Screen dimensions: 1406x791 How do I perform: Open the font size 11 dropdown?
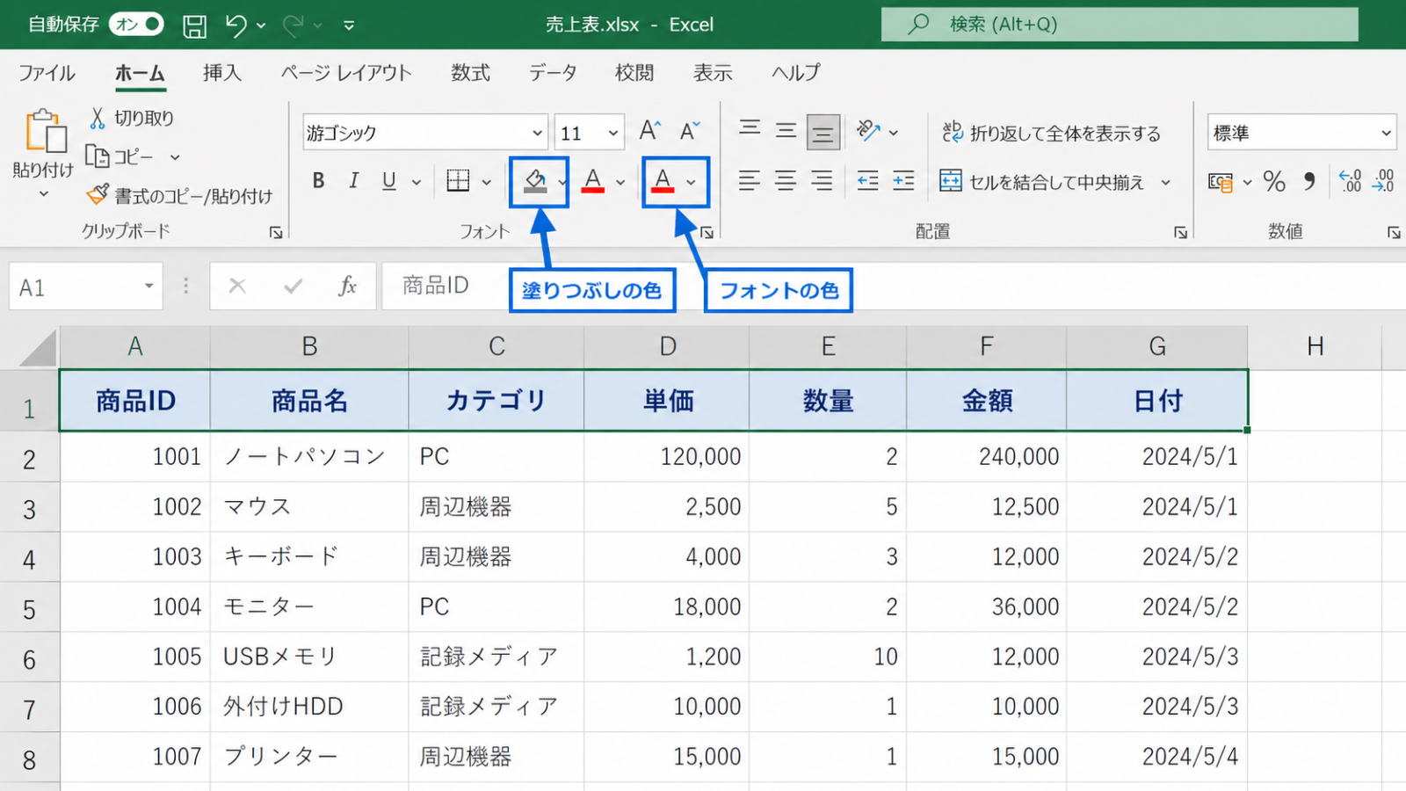coord(613,134)
